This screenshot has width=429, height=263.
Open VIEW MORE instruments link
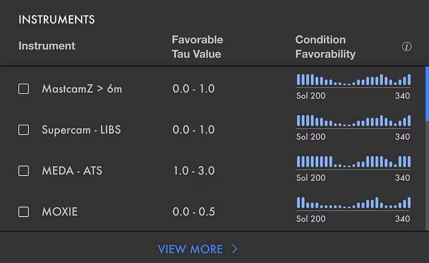point(198,249)
